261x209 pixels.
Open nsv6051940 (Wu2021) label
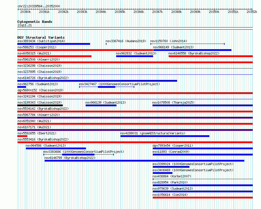[x=34, y=121]
